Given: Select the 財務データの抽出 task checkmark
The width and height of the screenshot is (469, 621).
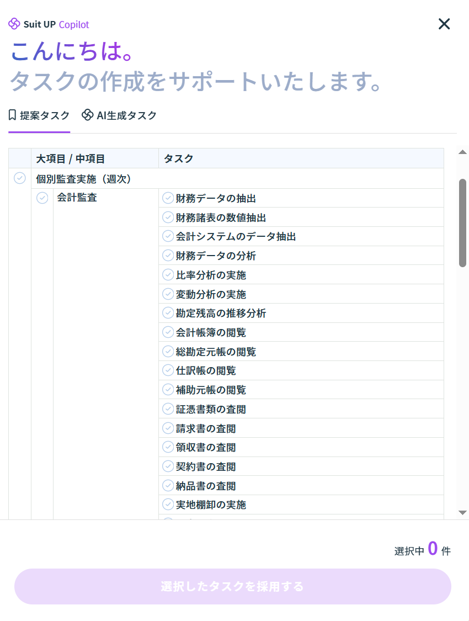Looking at the screenshot, I should (168, 198).
